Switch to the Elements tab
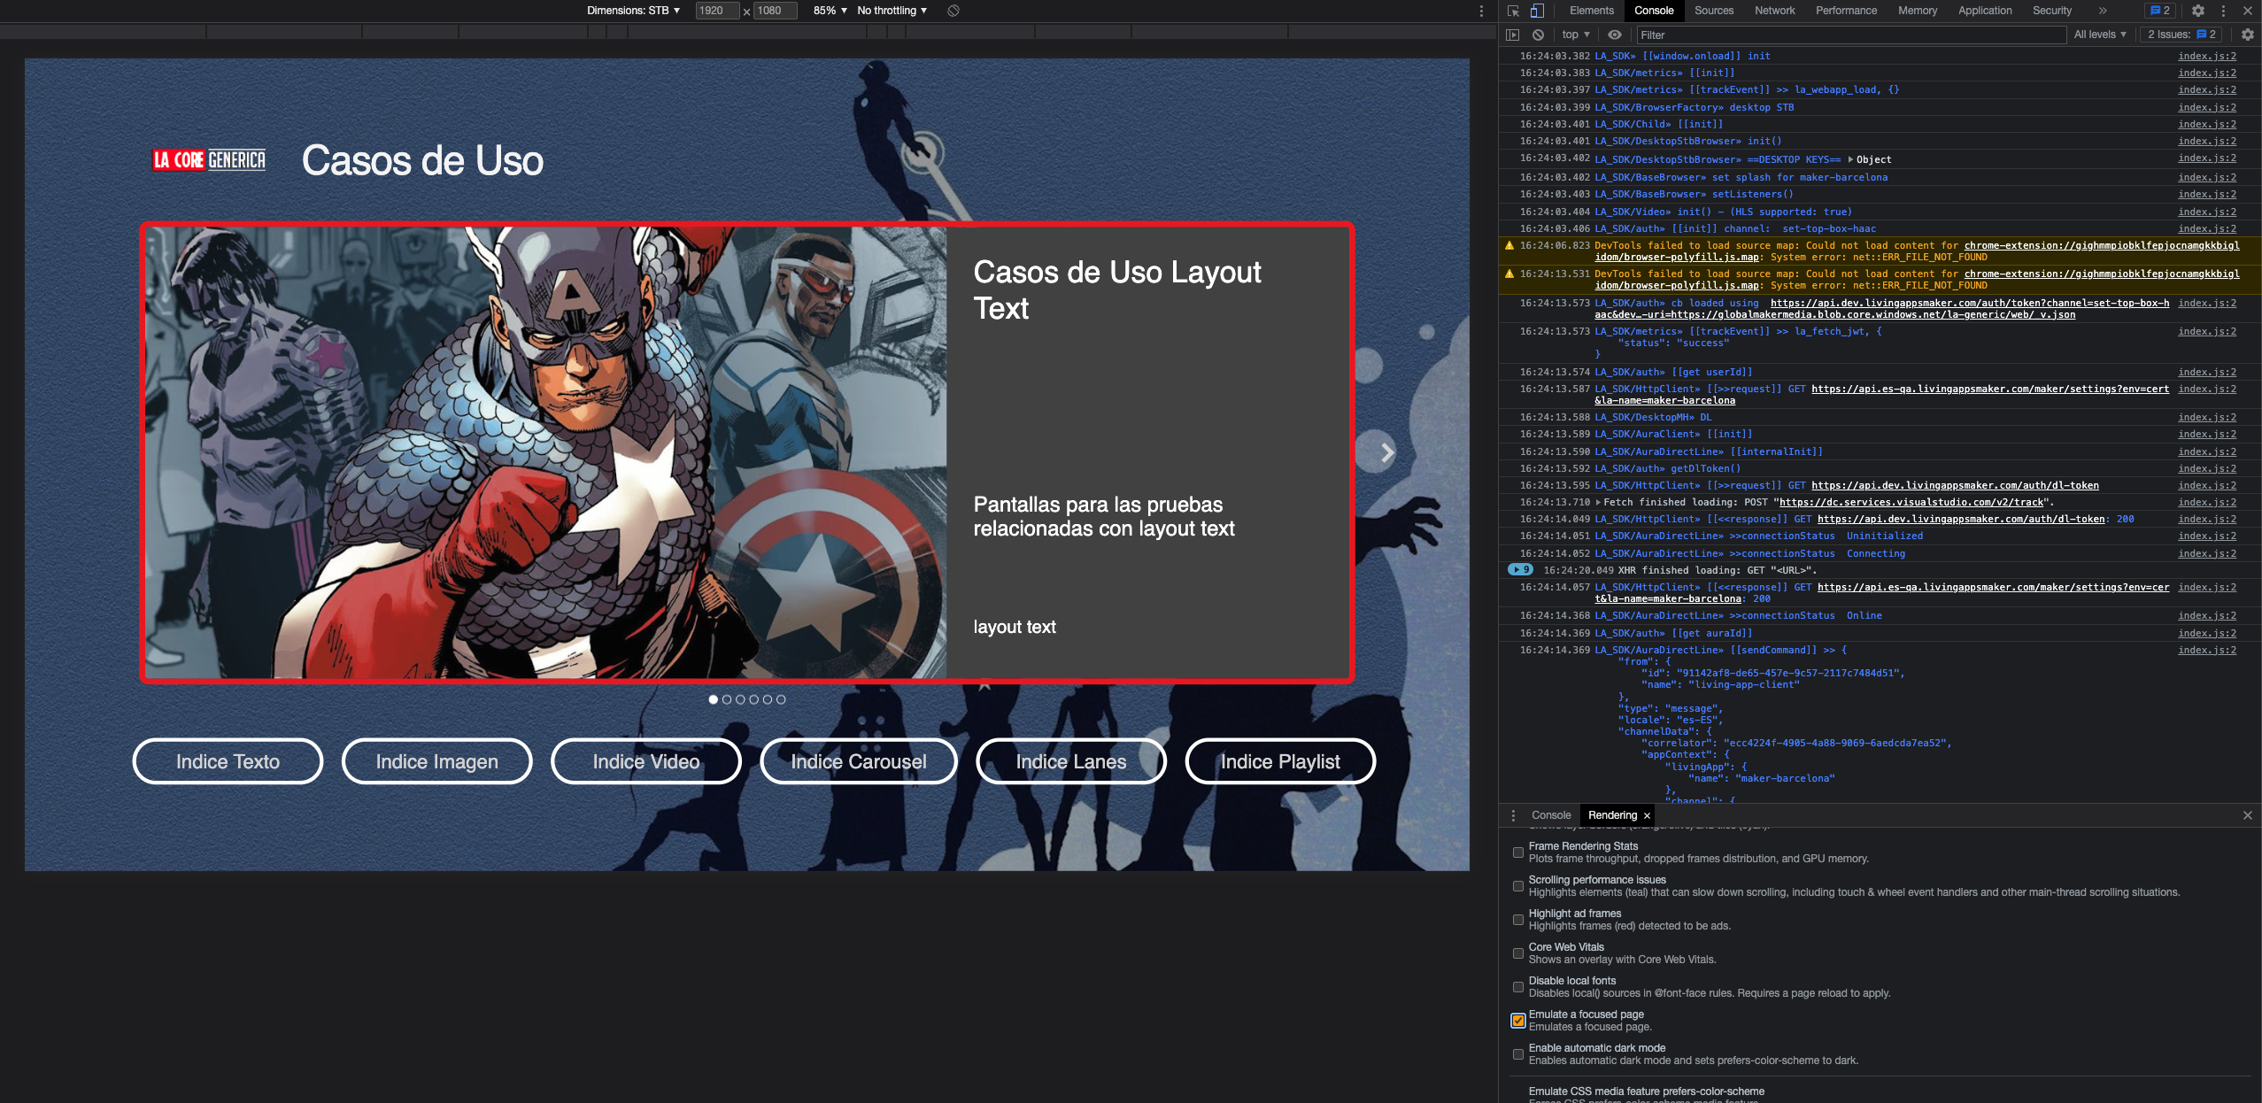The image size is (2262, 1103). coord(1591,11)
